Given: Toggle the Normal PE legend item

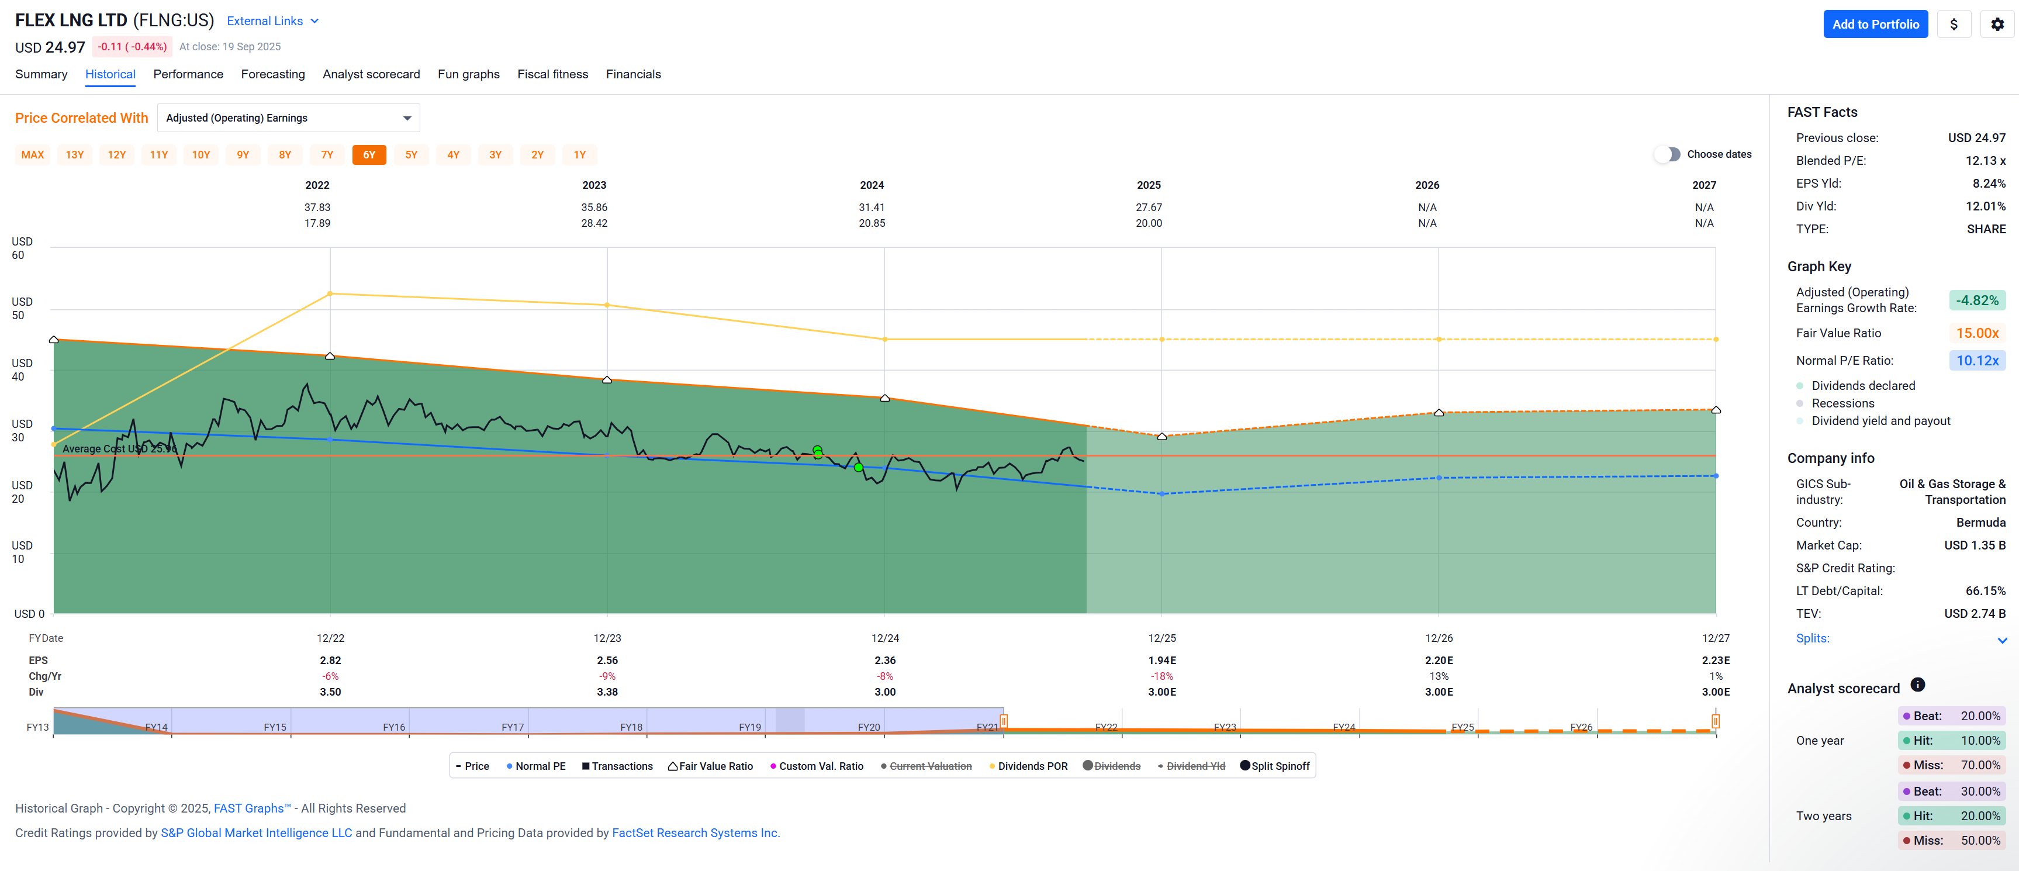Looking at the screenshot, I should click(535, 766).
